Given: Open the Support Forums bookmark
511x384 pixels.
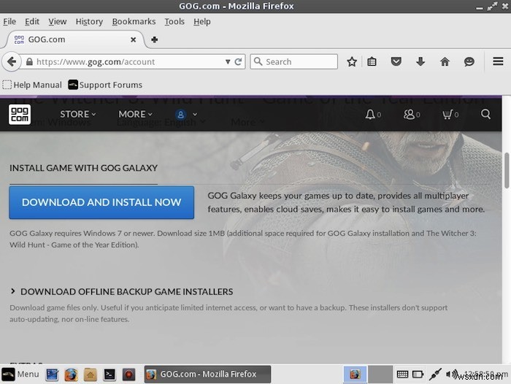Looking at the screenshot, I should 105,85.
